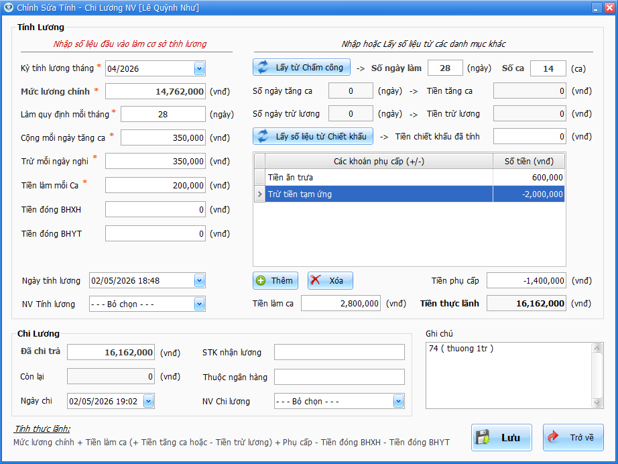Click the "Làm quy định mỗi tháng" field
This screenshot has width=618, height=464.
pos(163,115)
